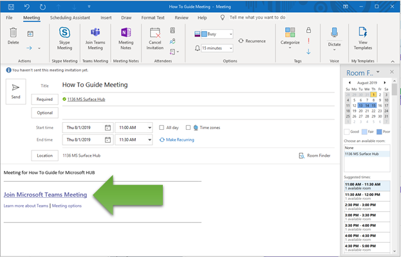Screen dimensions: 401x257
Task: Open View Templates
Action: point(362,39)
